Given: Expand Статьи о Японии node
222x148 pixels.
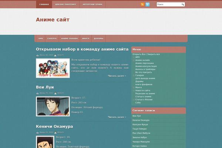Looking at the screenshot, I should pyautogui.click(x=134, y=100).
